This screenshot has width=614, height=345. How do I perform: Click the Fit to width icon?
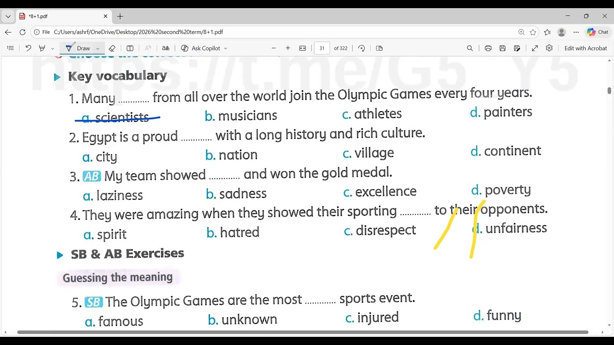click(303, 48)
